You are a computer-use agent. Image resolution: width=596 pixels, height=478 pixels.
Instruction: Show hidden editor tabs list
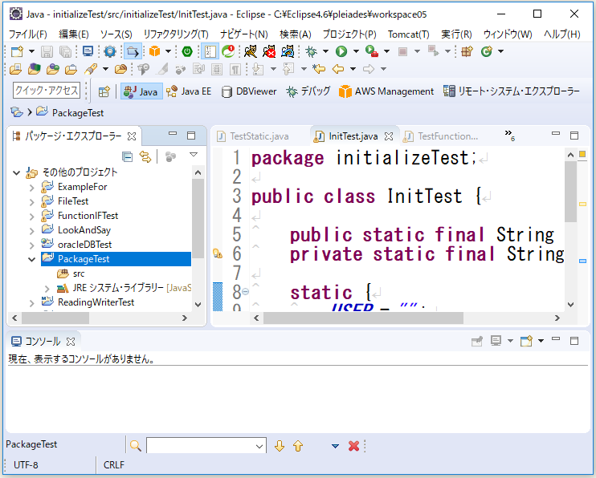coord(509,135)
